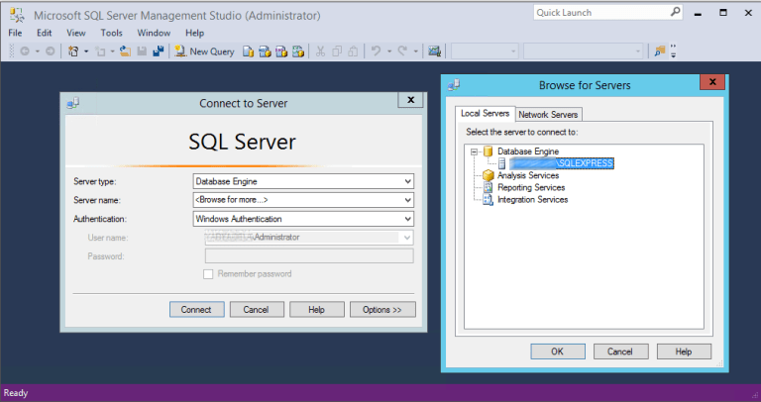This screenshot has height=402, width=761.
Task: Click Help in Browse for Servers dialog
Action: click(x=684, y=352)
